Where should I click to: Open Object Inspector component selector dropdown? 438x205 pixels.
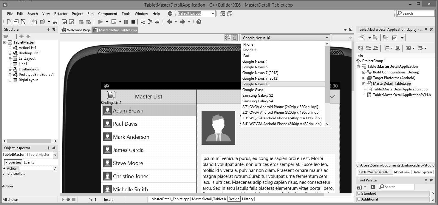pyautogui.click(x=55, y=155)
